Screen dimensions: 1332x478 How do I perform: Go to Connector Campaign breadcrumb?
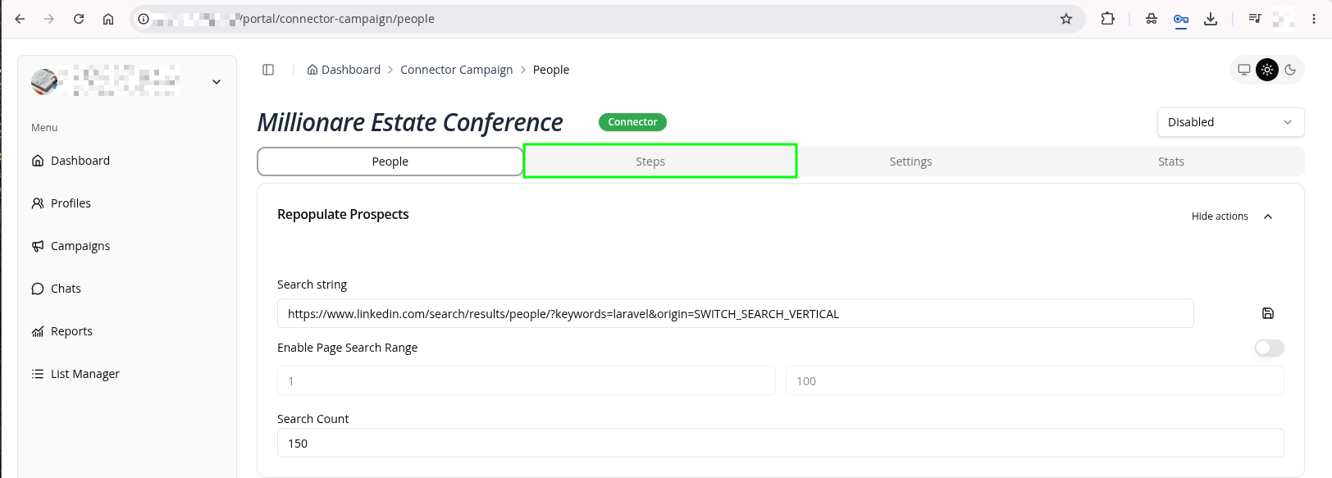456,70
